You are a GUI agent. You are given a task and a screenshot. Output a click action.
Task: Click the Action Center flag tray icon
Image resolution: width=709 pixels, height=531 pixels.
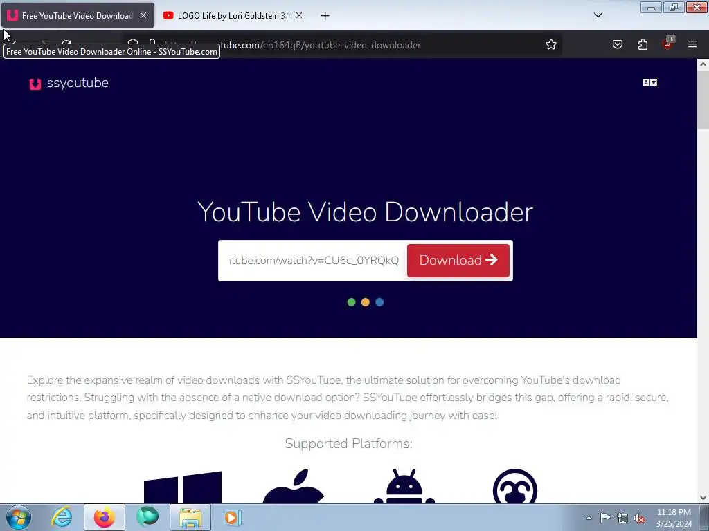(605, 518)
